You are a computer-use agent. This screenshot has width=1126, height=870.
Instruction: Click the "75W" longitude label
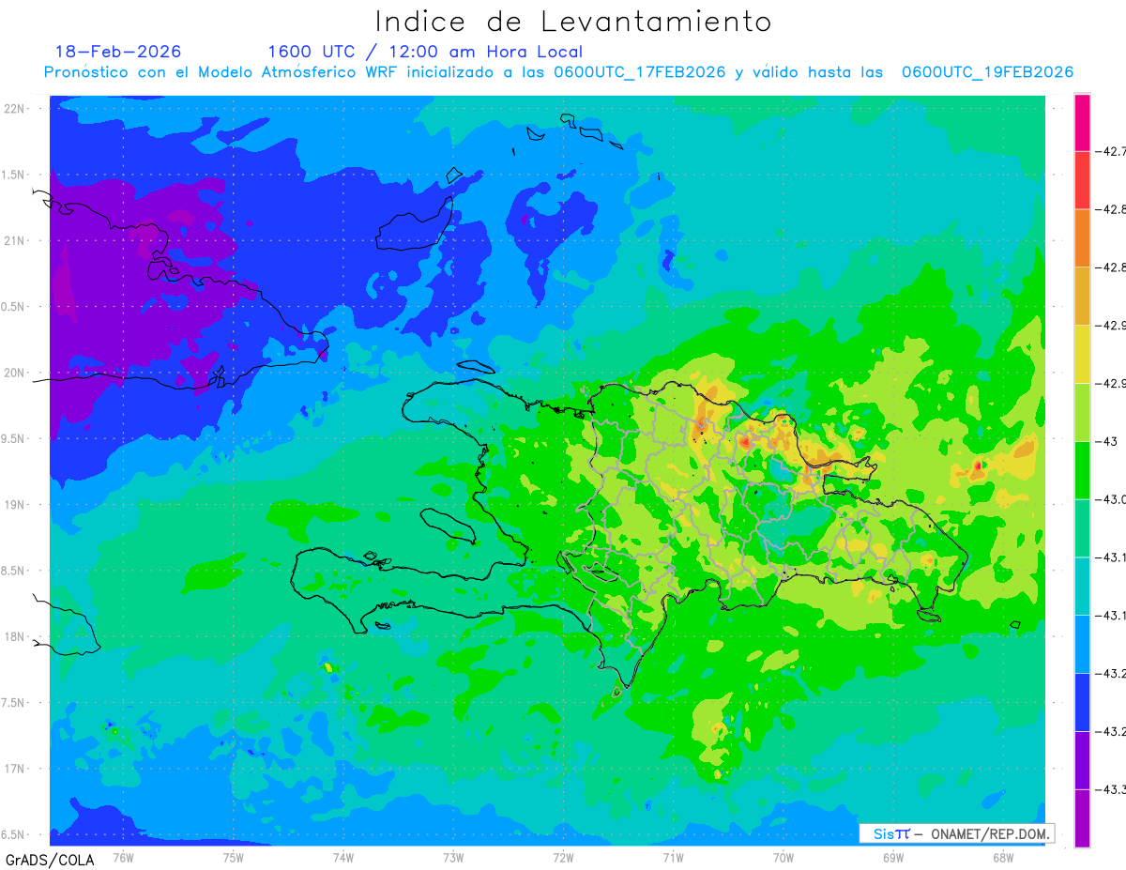point(234,857)
